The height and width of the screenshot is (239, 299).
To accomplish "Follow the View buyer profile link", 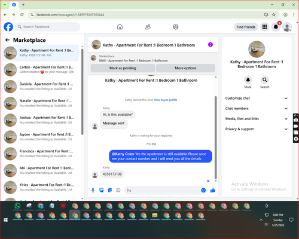I will 166,100.
